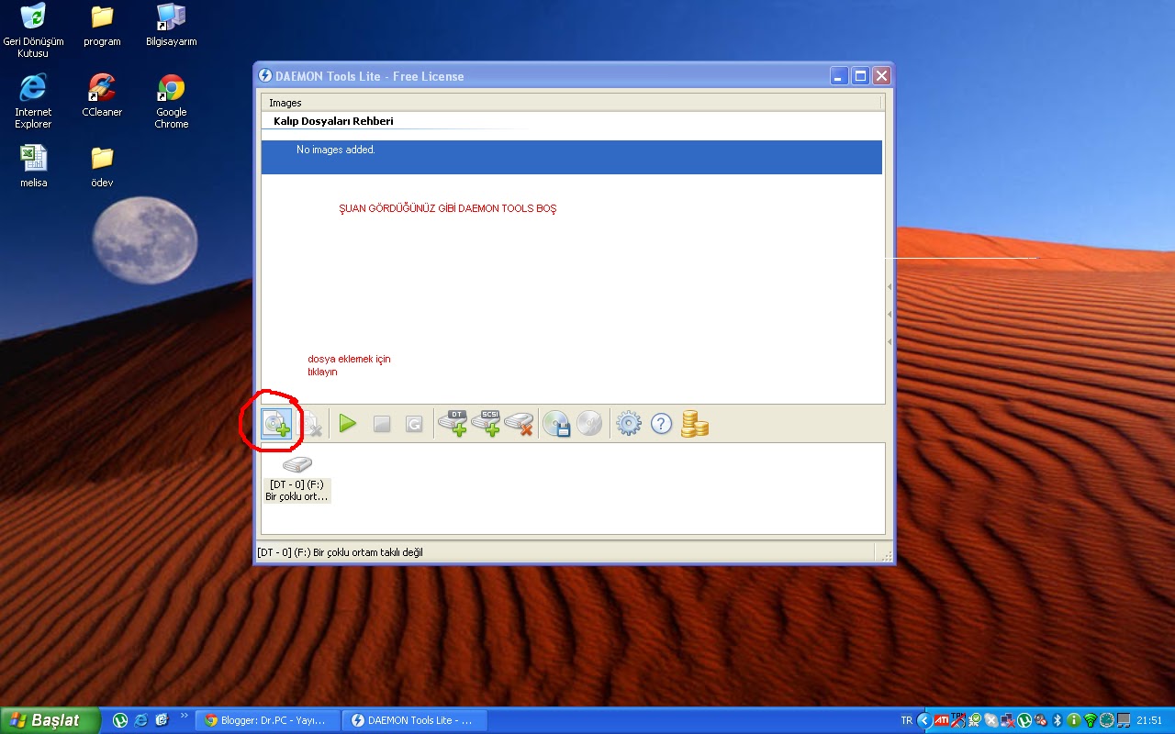
Task: Select the ödev folder on desktop
Action: tap(102, 166)
